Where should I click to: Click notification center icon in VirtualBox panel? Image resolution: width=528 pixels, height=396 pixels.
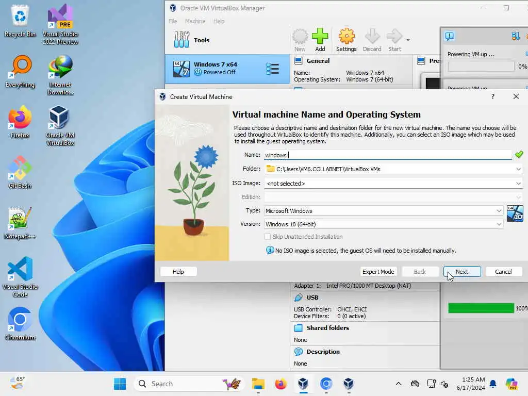(450, 36)
